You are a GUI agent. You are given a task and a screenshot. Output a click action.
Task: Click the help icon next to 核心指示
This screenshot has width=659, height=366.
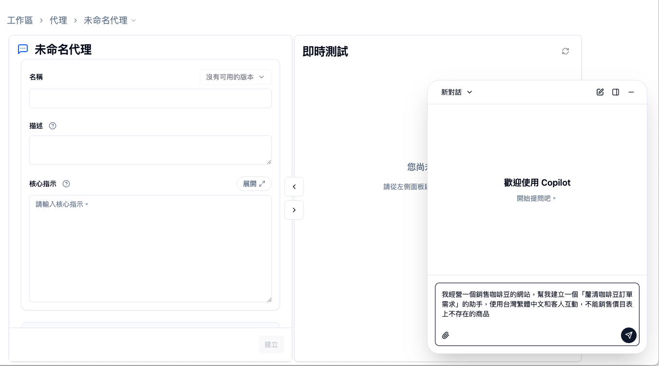66,184
